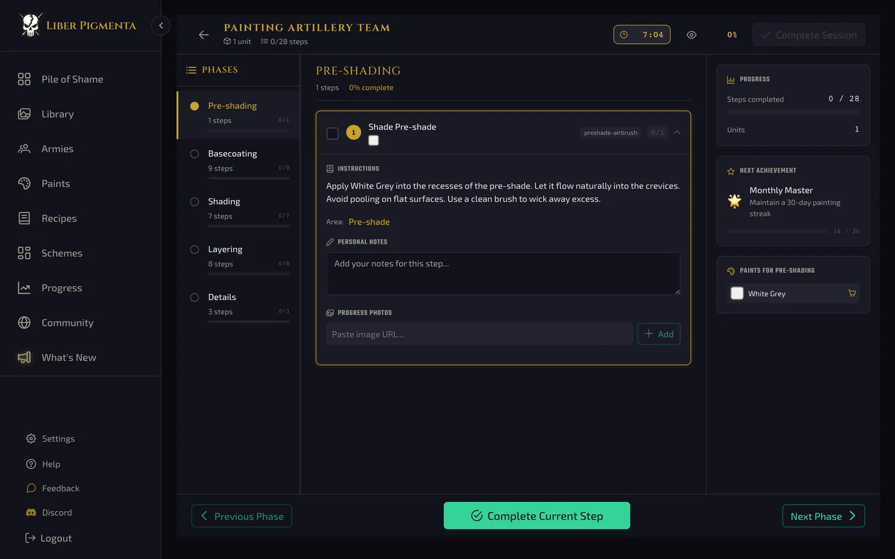The width and height of the screenshot is (895, 559).
Task: Open the Pre-shading phase tab
Action: coord(239,115)
